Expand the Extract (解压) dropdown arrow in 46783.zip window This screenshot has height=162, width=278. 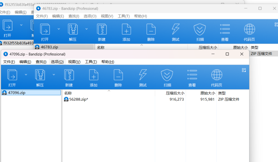click(86, 29)
